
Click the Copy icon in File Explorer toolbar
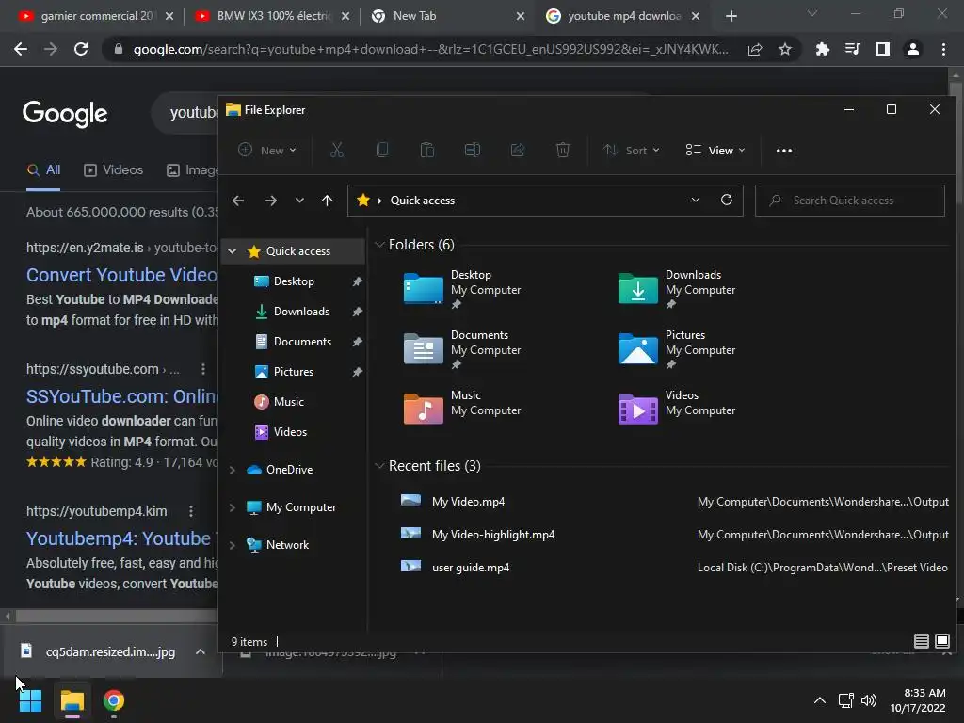click(382, 150)
